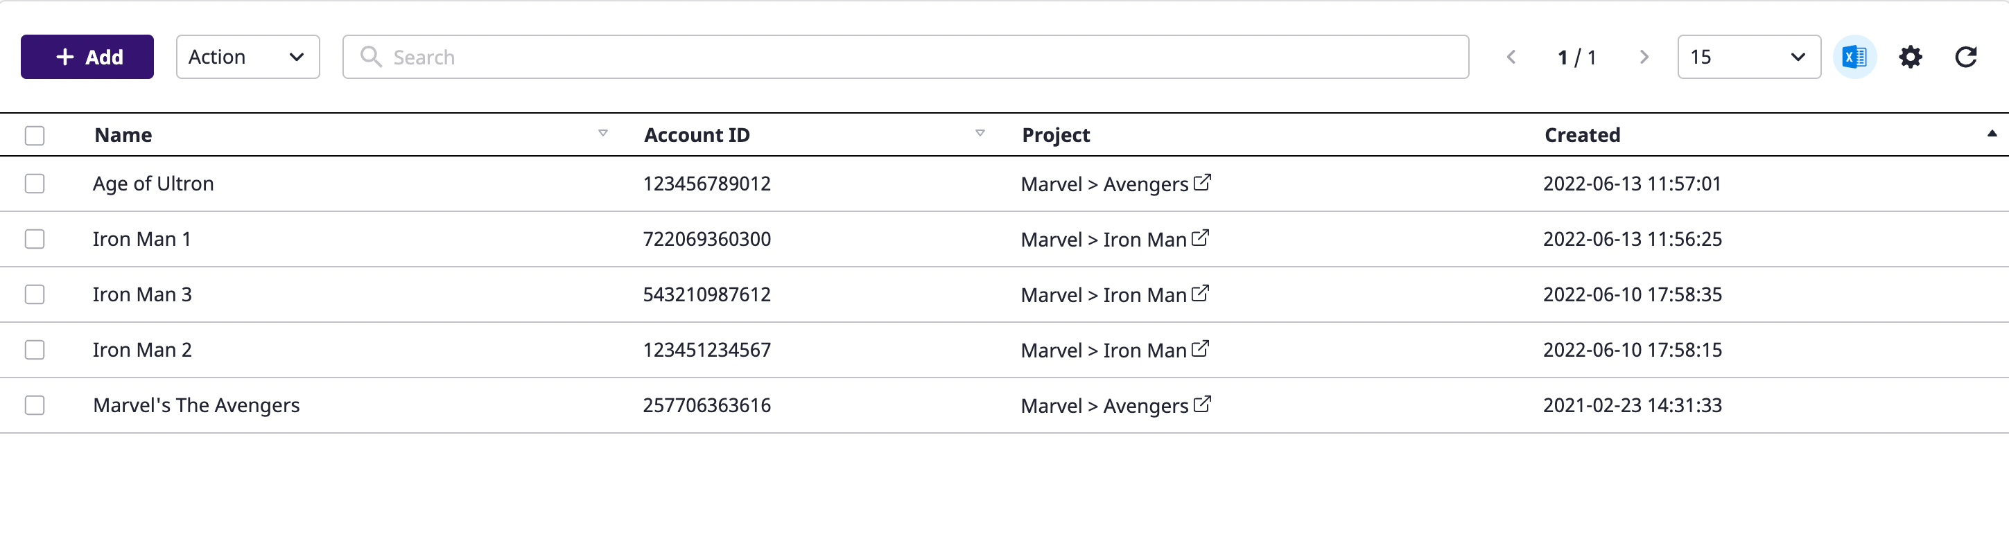Click in the Search field
This screenshot has height=550, width=2009.
[x=905, y=57]
